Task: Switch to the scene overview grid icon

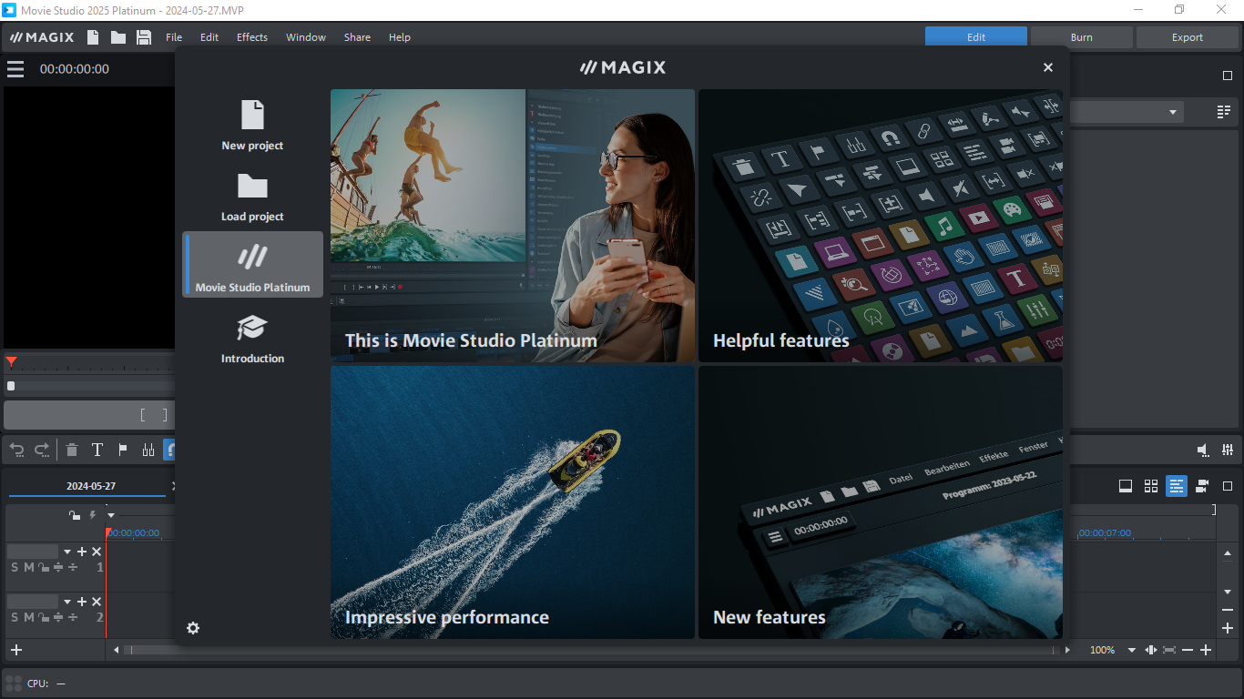Action: (1151, 486)
